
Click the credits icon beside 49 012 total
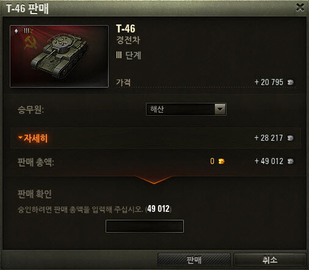(291, 161)
